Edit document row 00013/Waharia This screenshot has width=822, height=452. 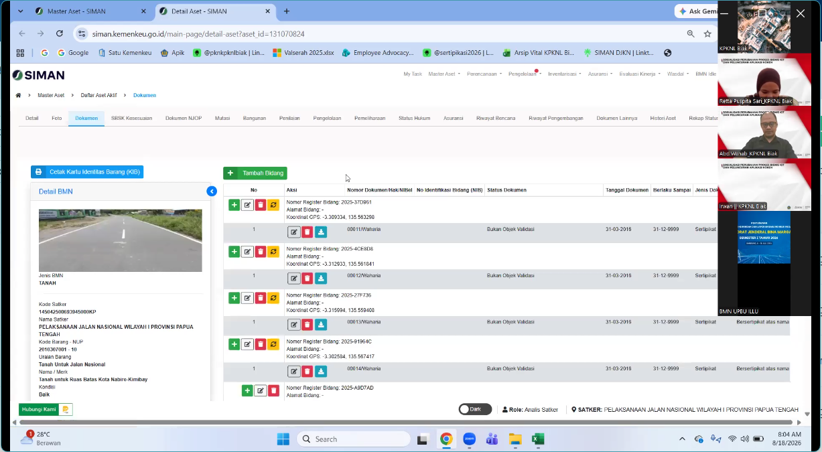[294, 325]
